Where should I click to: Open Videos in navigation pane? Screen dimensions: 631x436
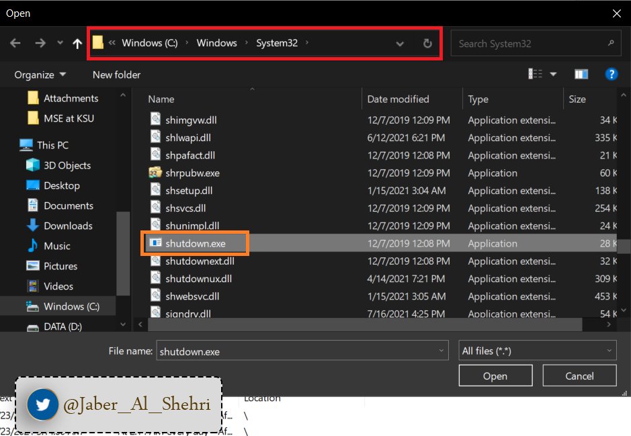pyautogui.click(x=50, y=286)
